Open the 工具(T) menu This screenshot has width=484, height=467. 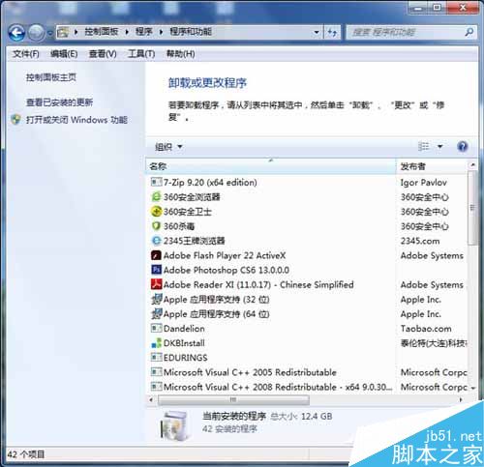click(141, 54)
